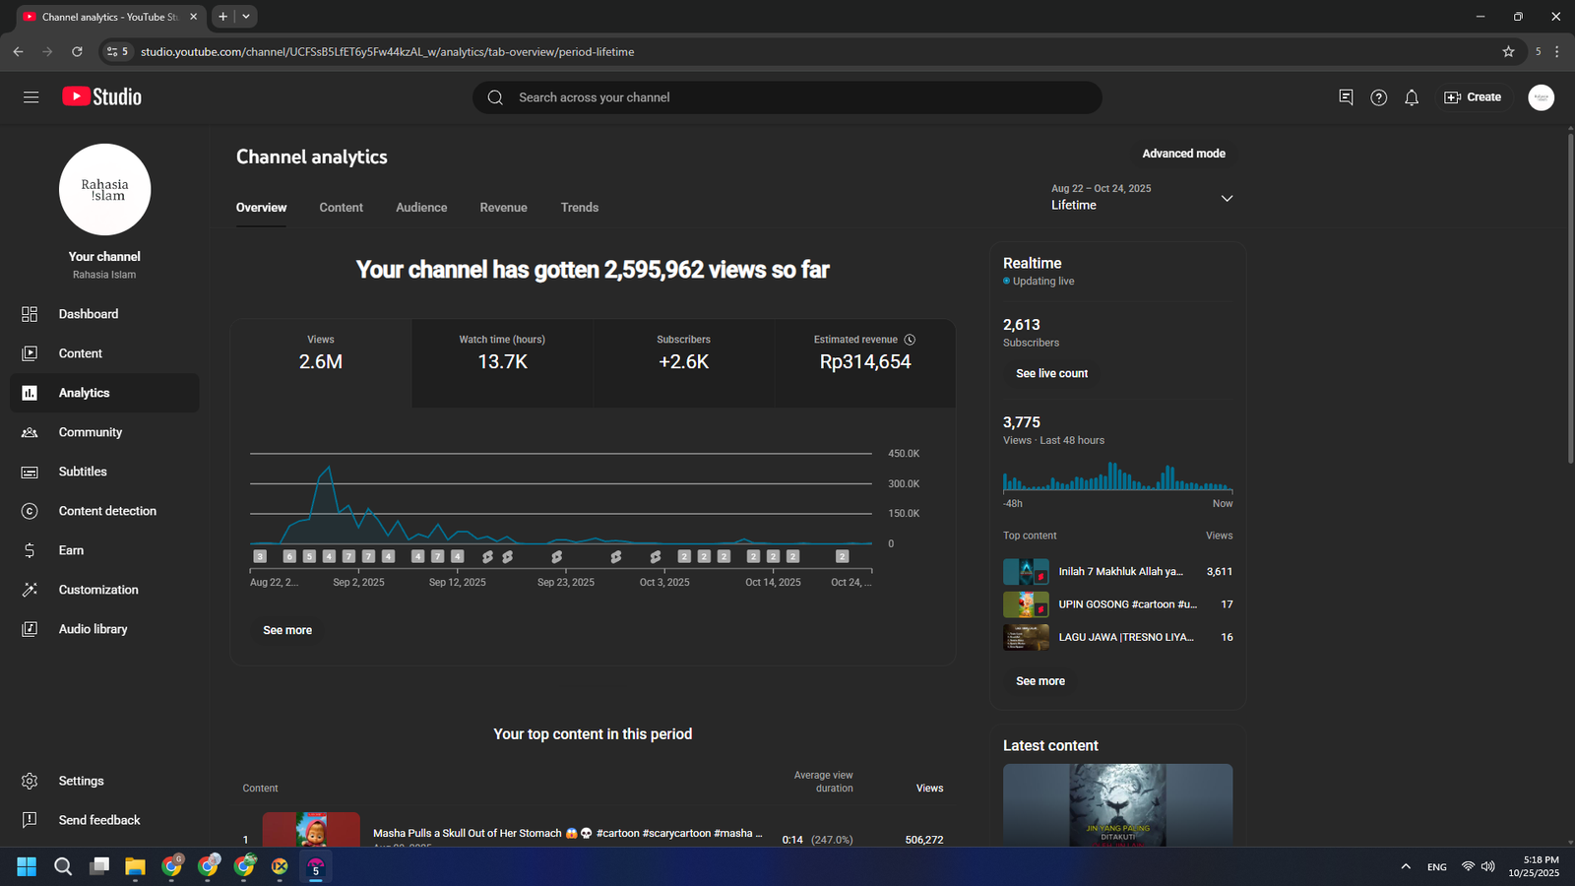Open File Explorer from the taskbar
Screen dimensions: 1575x886
[135, 866]
